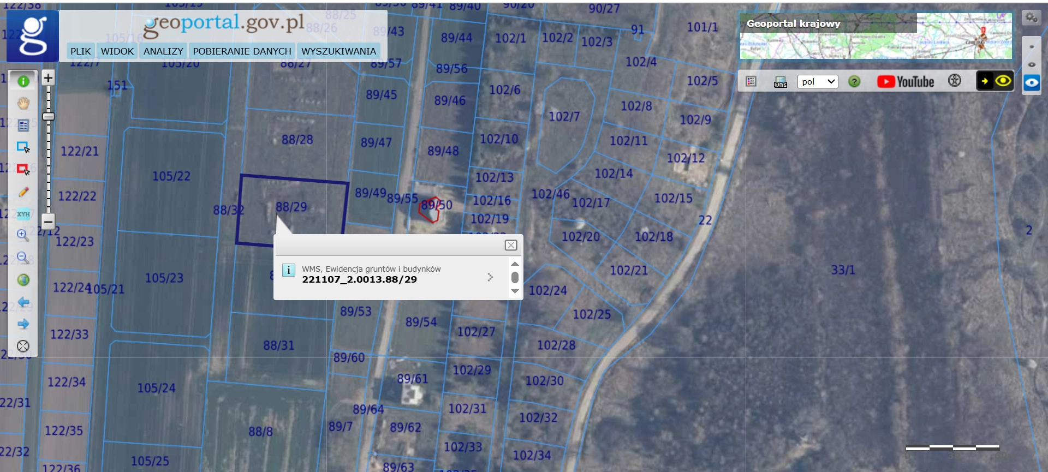Go to previous map view arrow
The image size is (1048, 472).
coord(23,302)
